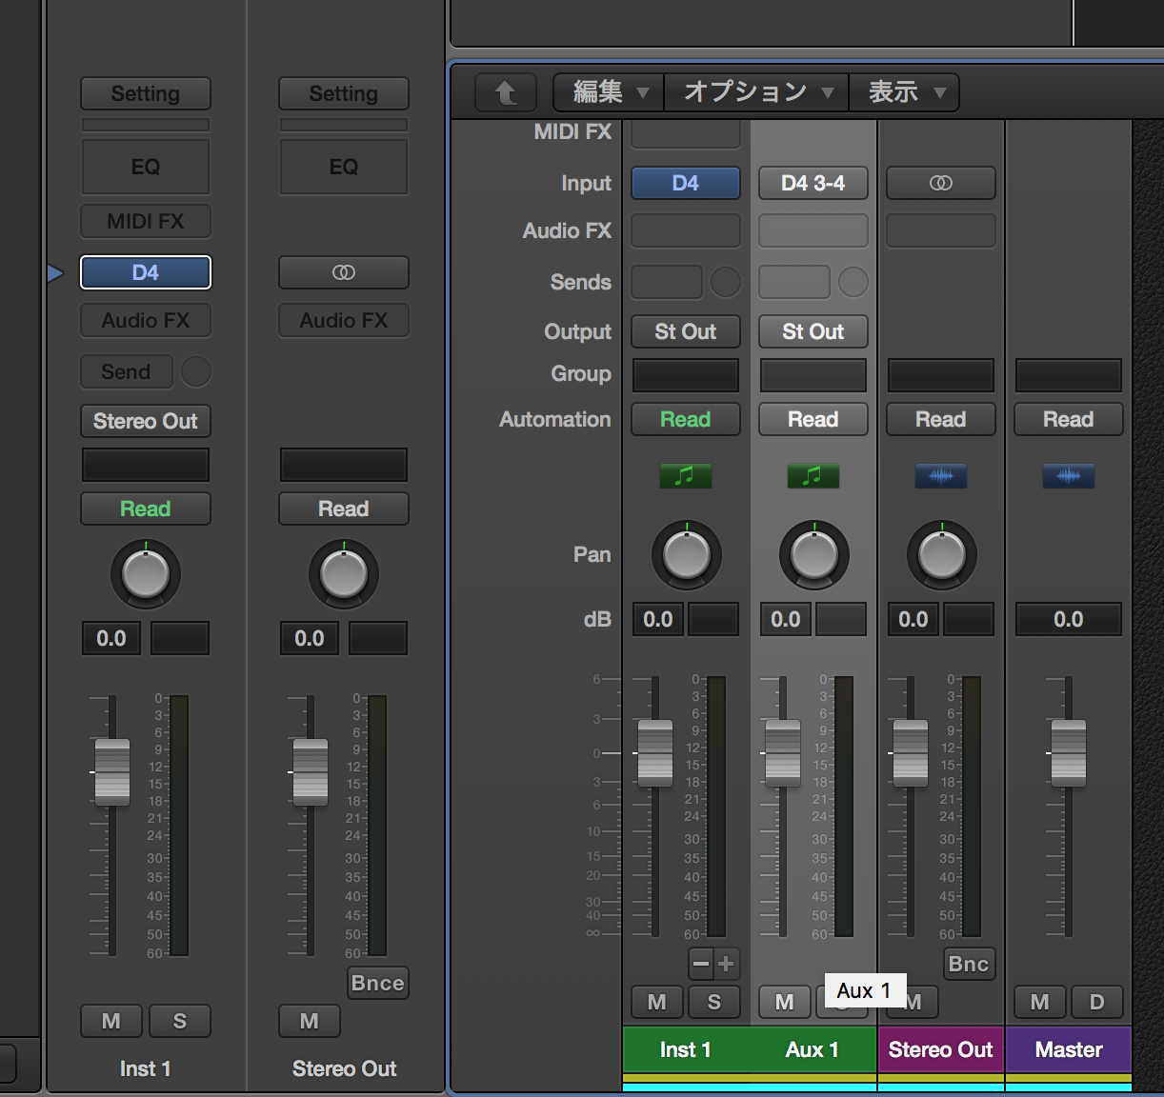Open Master automation mode Read menu

[x=1068, y=419]
